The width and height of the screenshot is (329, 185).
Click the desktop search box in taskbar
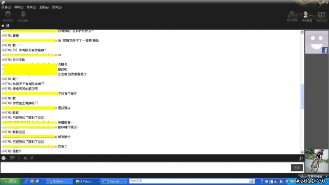coord(189,181)
